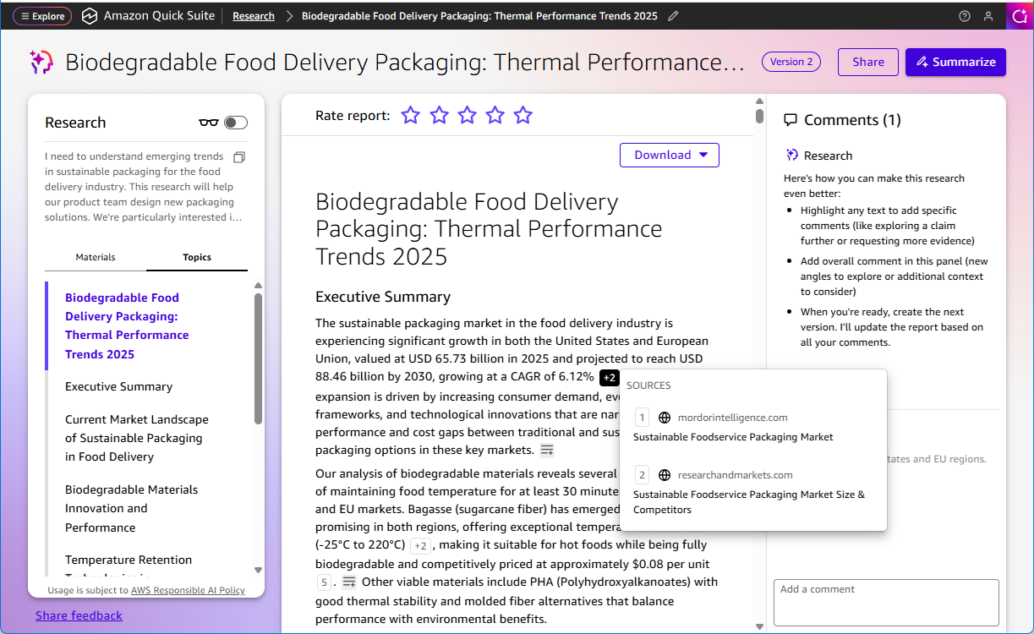
Task: Open the Download dropdown
Action: pyautogui.click(x=669, y=155)
